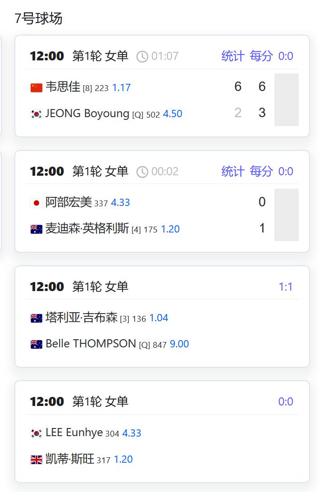
Task: Click odds 1.17 for 韦思佳
Action: tap(121, 88)
